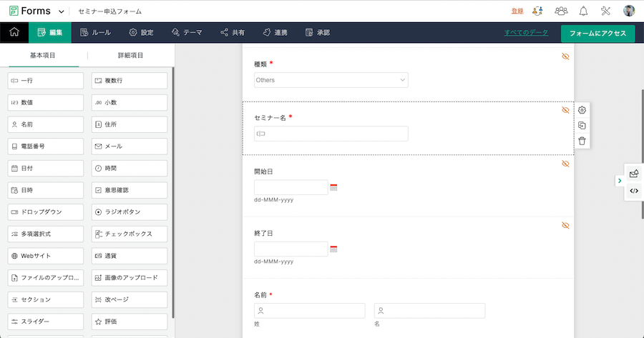Open the 種類 dropdown showing Others
Image resolution: width=644 pixels, height=338 pixels.
[x=331, y=80]
